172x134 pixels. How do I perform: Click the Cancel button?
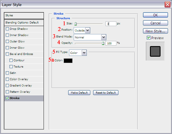coord(155,23)
